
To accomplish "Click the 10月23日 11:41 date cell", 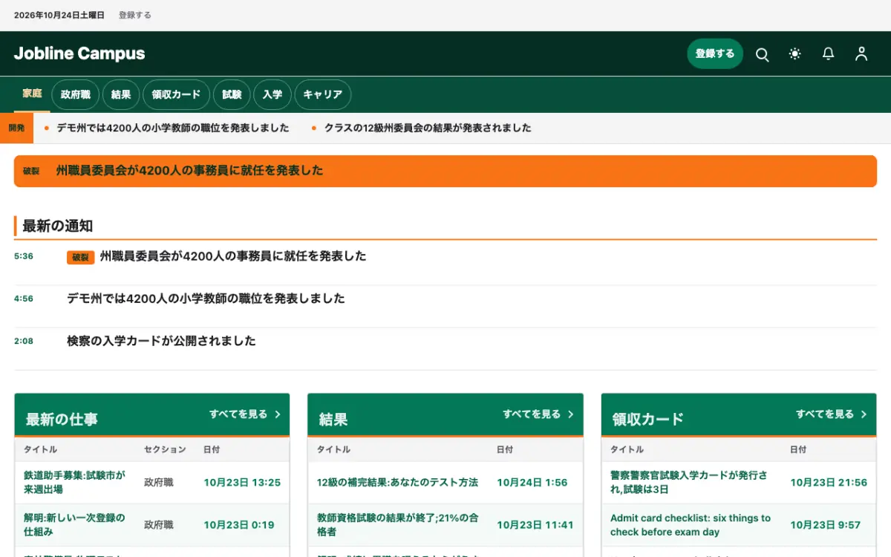I will pyautogui.click(x=535, y=525).
